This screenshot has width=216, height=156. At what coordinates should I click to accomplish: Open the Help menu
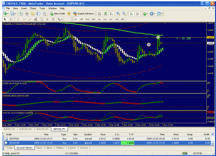62,8
